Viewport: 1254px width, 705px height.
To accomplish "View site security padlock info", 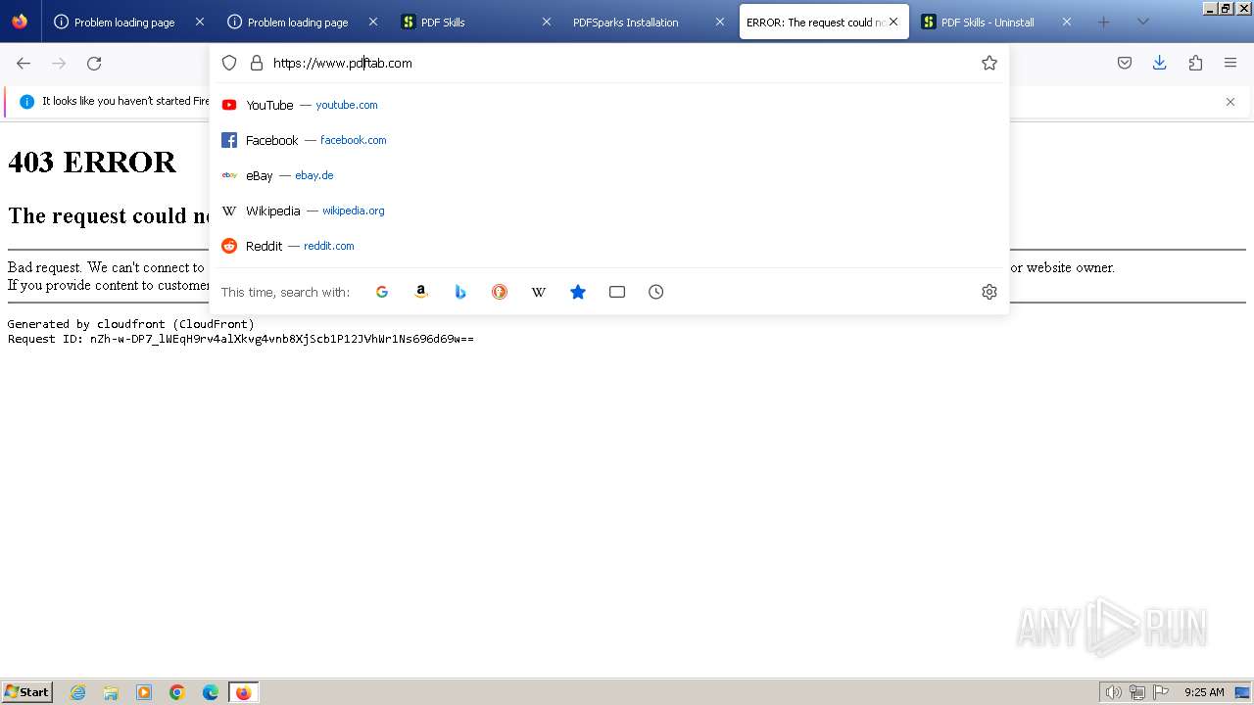I will click(257, 63).
